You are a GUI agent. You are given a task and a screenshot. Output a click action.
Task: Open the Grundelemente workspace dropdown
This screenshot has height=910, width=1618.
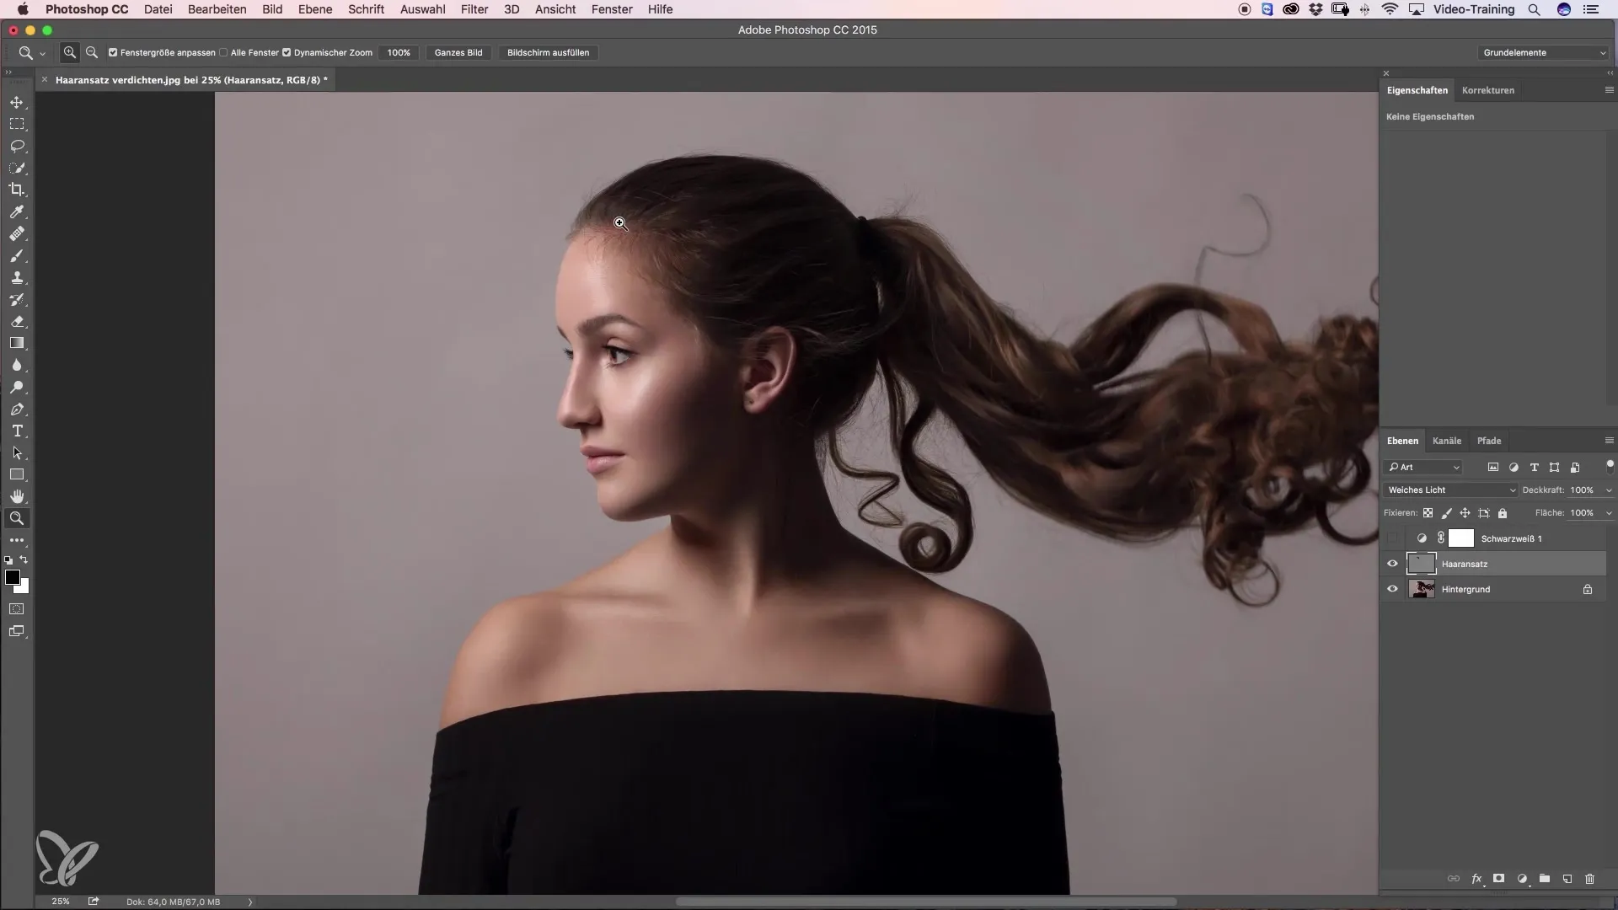point(1543,52)
